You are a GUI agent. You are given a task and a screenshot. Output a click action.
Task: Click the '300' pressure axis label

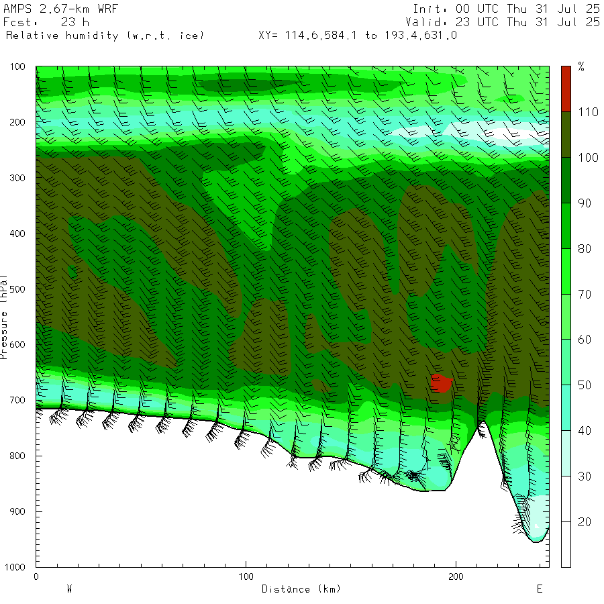click(x=17, y=178)
